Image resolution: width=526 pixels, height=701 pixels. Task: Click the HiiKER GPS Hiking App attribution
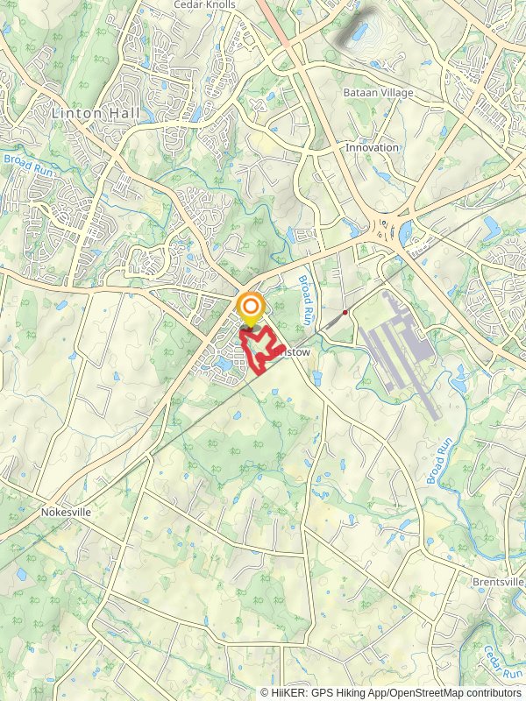tap(324, 693)
